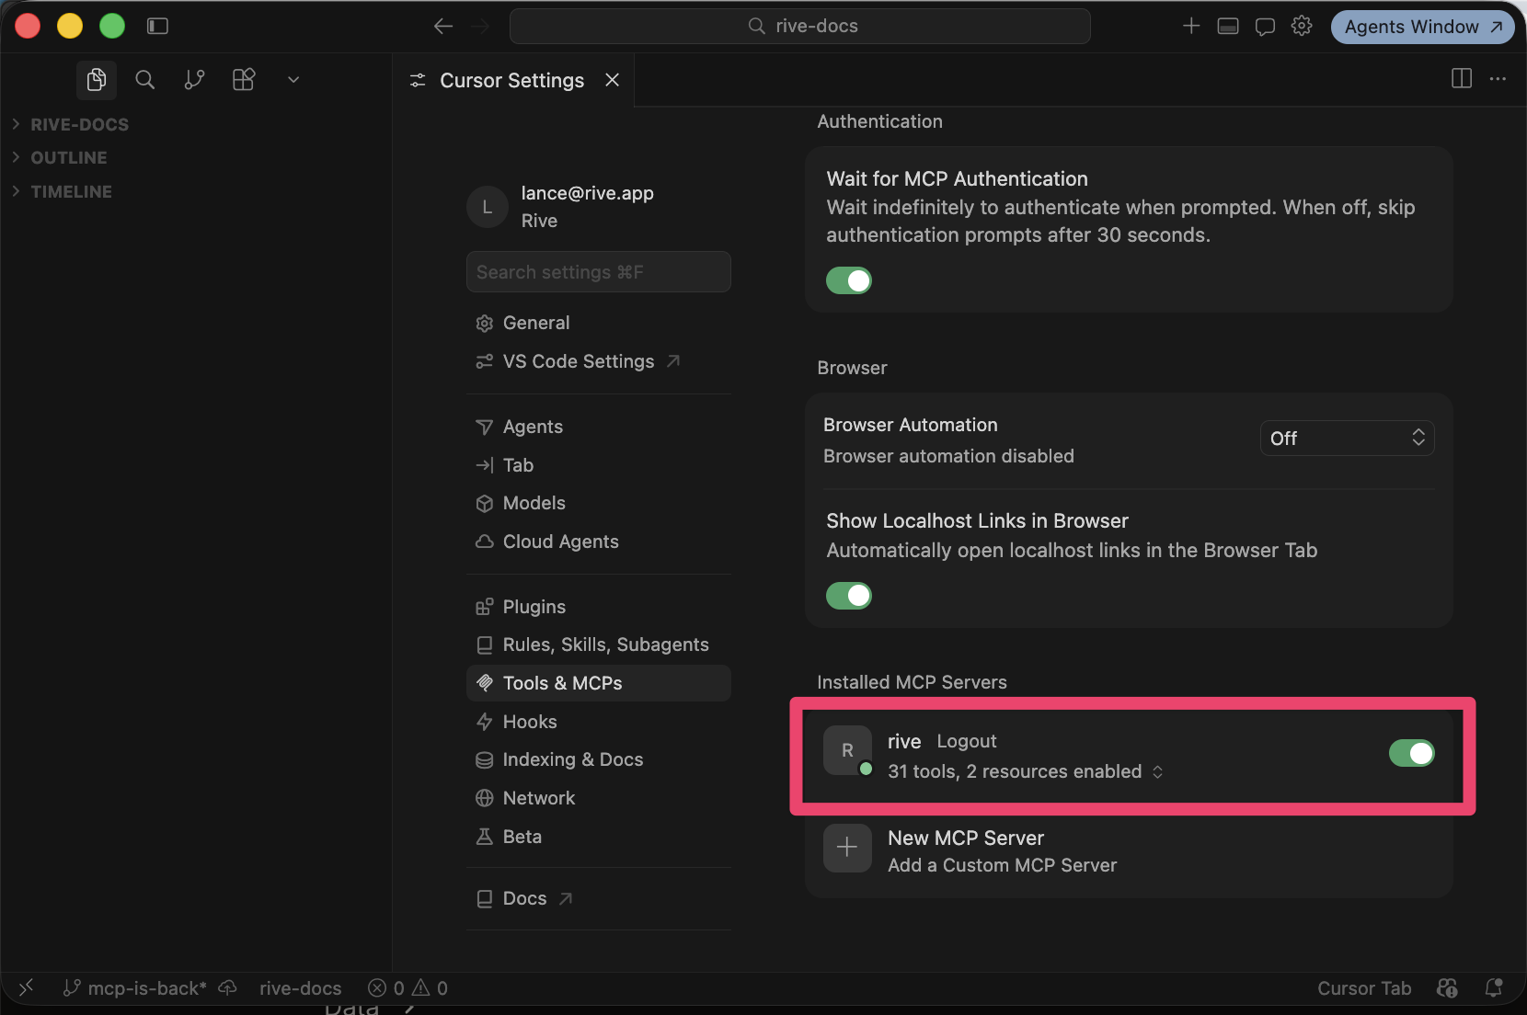Open the editor more actions menu
This screenshot has width=1527, height=1015.
coord(1498,79)
